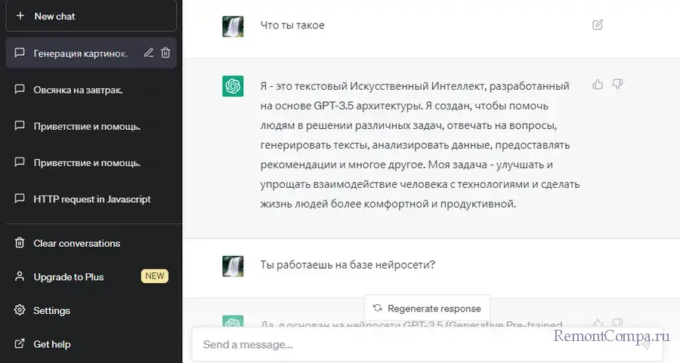Click the rename pencil icon on selected chat
This screenshot has height=363, width=680.
(x=149, y=53)
